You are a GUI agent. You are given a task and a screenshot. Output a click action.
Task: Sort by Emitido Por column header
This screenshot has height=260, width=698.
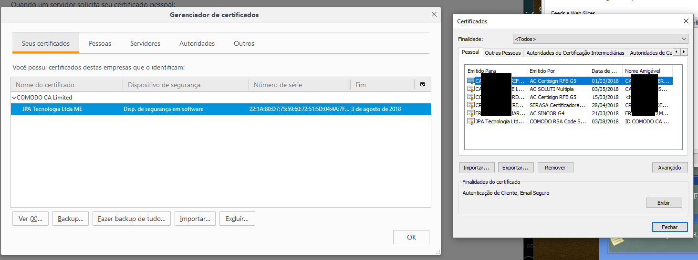pos(557,71)
